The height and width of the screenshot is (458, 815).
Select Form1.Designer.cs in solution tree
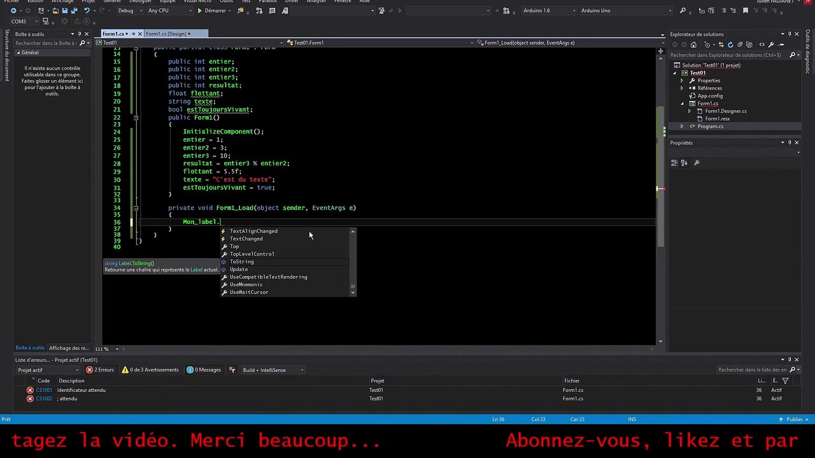click(x=725, y=111)
